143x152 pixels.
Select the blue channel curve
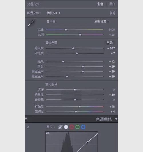coord(83,127)
